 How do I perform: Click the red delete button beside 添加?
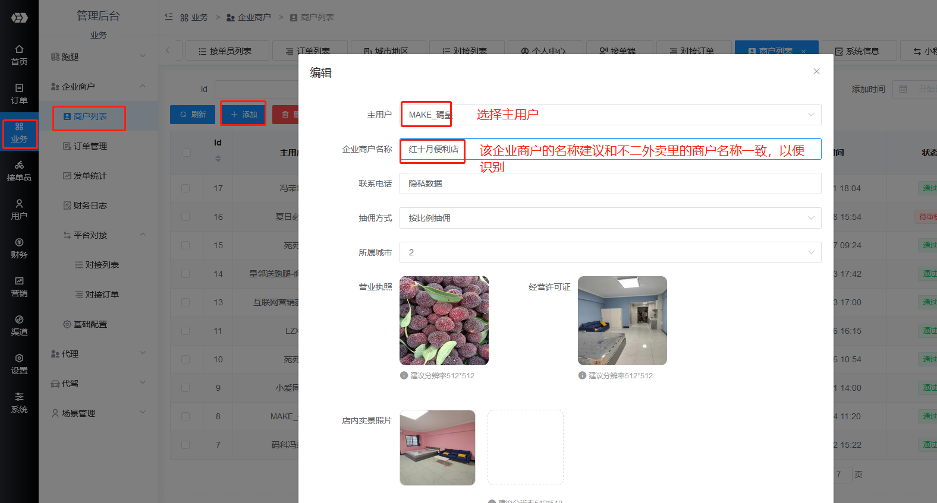coord(286,115)
